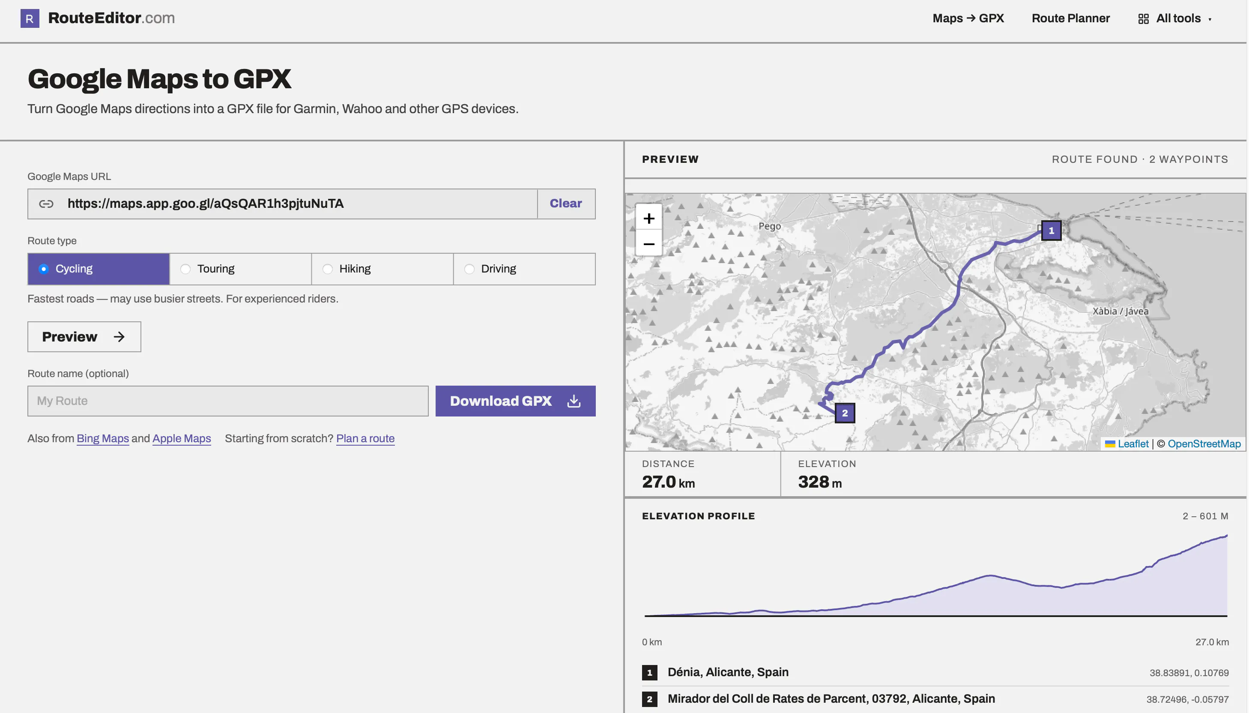1249x713 pixels.
Task: Click the Xàbia / Jávea map label
Action: (x=1120, y=312)
